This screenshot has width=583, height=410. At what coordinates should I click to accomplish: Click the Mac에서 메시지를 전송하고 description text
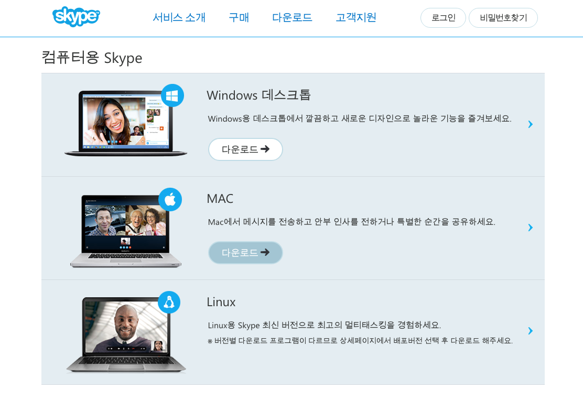click(x=351, y=222)
